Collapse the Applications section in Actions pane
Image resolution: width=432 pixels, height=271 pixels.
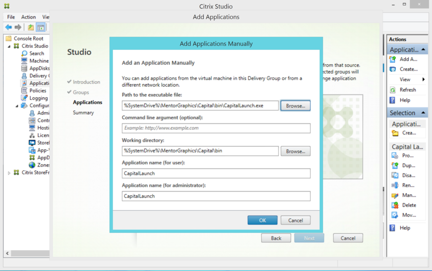click(x=423, y=50)
